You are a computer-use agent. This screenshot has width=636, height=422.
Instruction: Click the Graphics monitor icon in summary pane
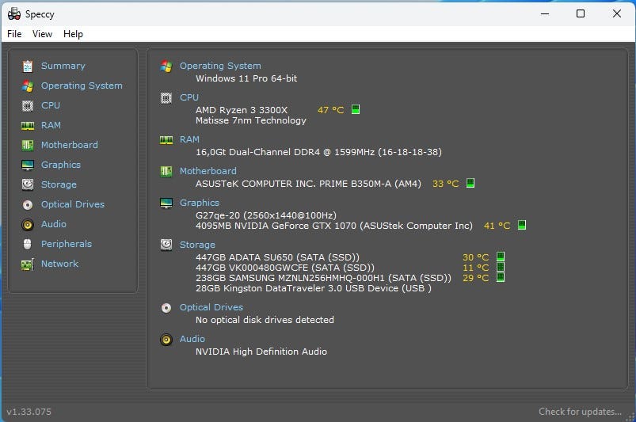coord(166,203)
